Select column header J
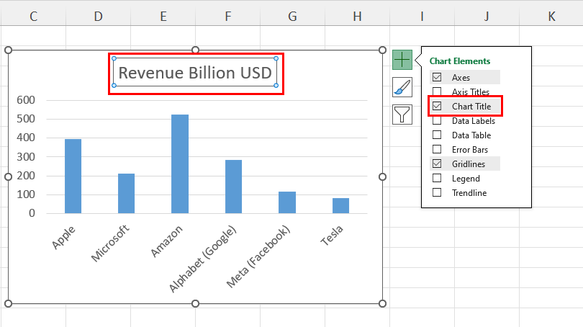This screenshot has height=327, width=583. point(487,17)
